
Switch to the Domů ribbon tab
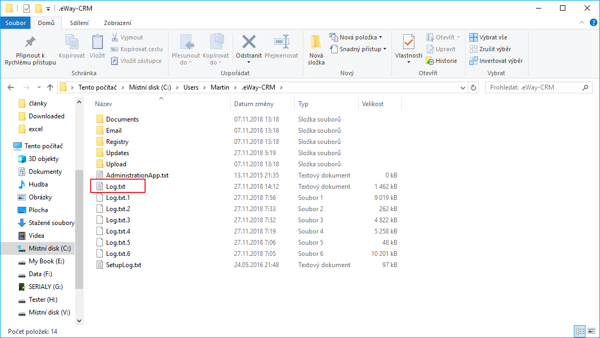[x=46, y=23]
